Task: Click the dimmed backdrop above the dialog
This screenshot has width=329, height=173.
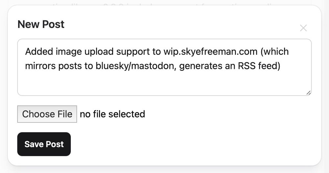Action: 164,2
